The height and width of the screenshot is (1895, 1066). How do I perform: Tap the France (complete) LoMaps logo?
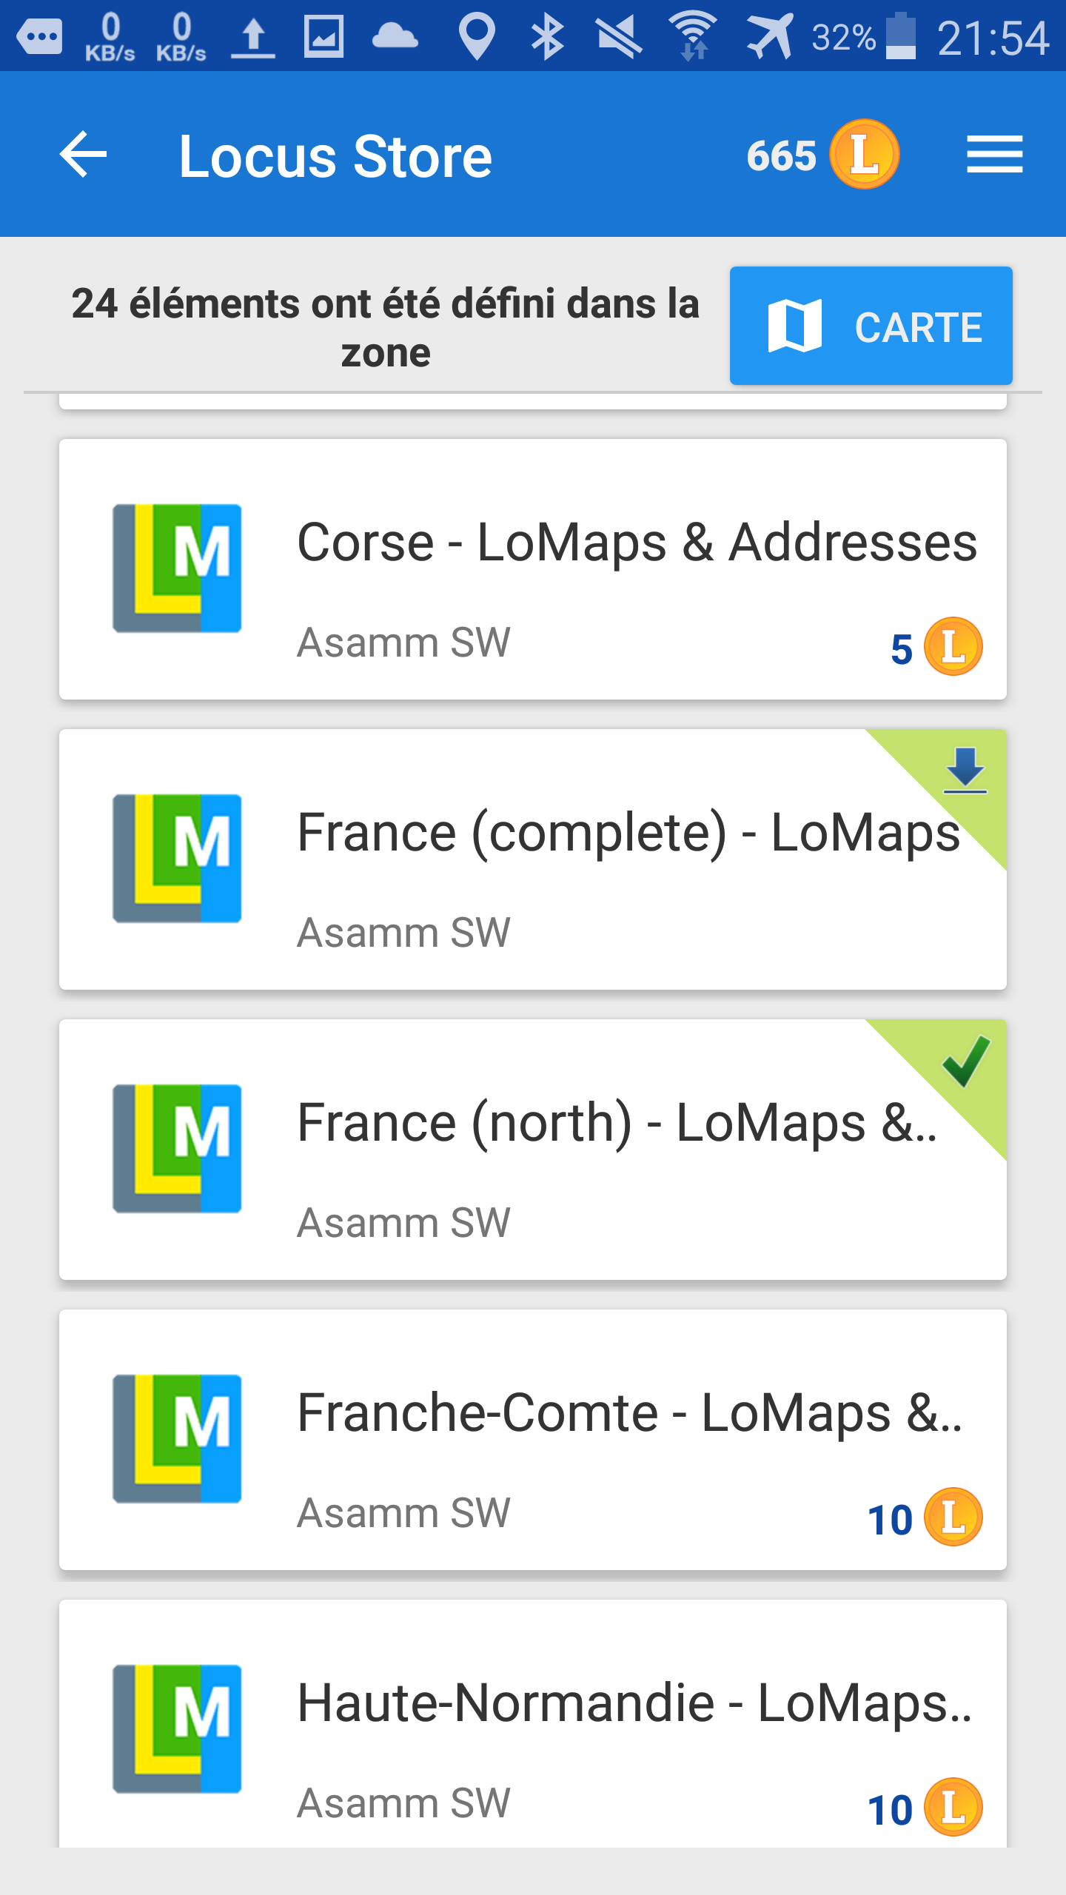177,859
